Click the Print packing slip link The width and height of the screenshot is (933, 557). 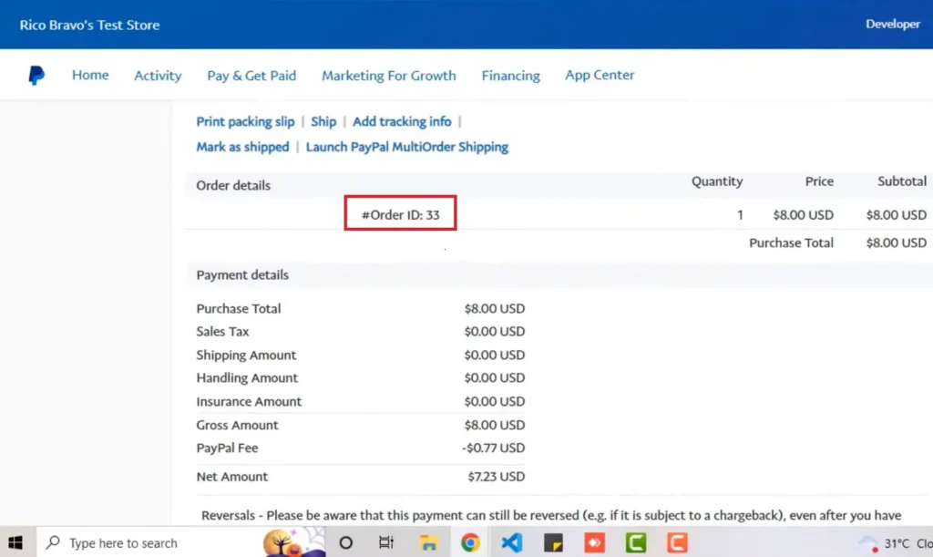pos(245,121)
